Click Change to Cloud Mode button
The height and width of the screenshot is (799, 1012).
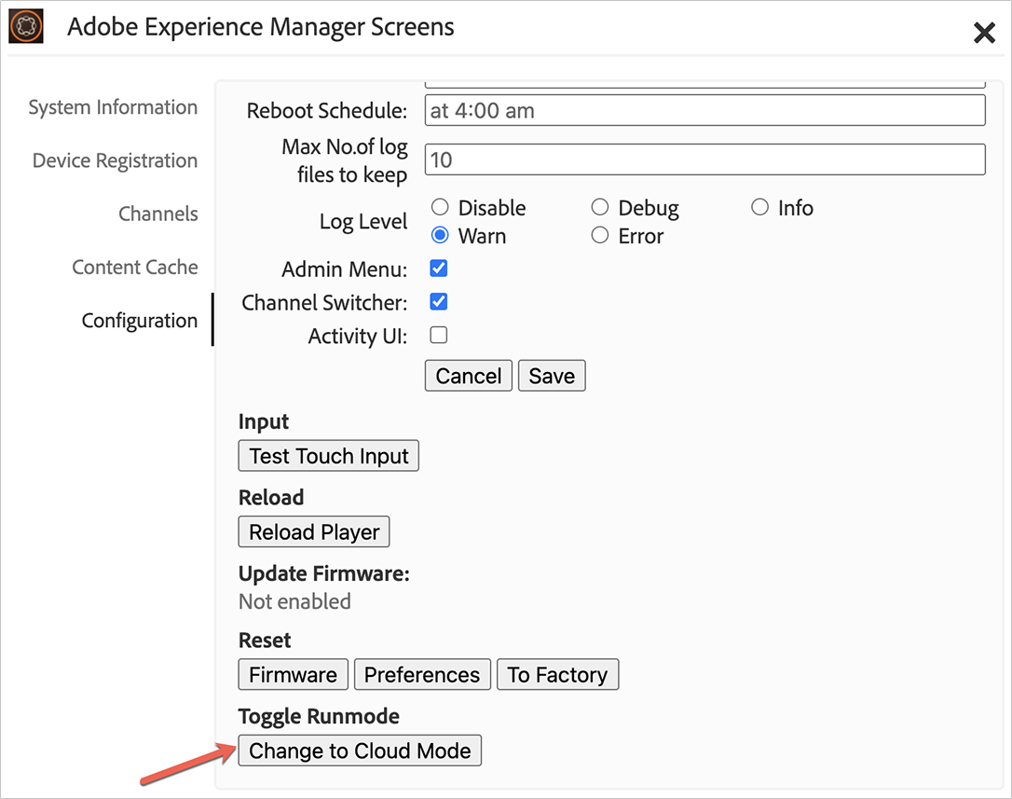click(360, 751)
